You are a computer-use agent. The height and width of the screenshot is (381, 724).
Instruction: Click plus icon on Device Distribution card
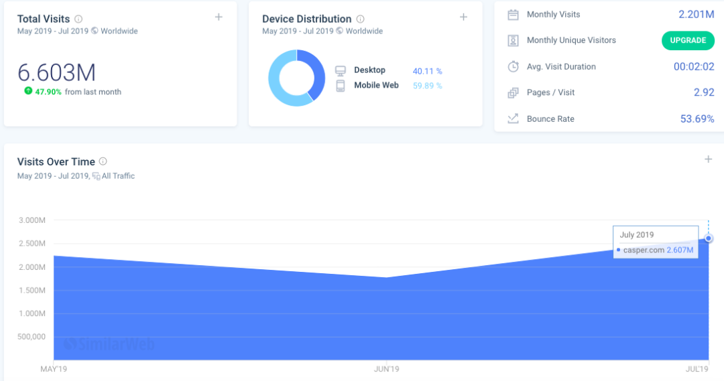pyautogui.click(x=463, y=17)
